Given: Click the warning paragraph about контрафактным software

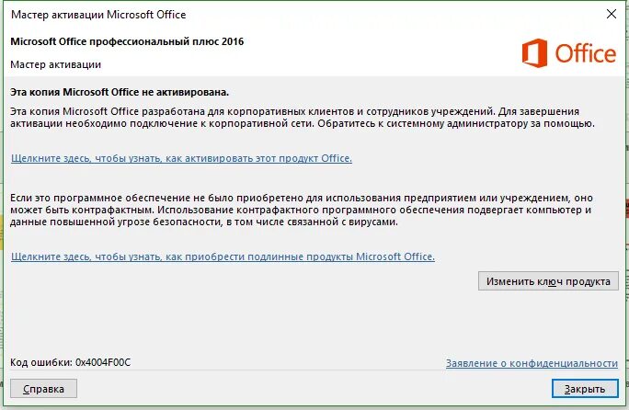Looking at the screenshot, I should (x=302, y=210).
